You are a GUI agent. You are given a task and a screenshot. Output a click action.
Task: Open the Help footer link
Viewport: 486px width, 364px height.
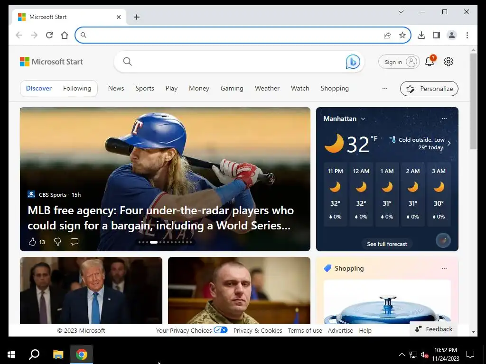click(x=365, y=330)
